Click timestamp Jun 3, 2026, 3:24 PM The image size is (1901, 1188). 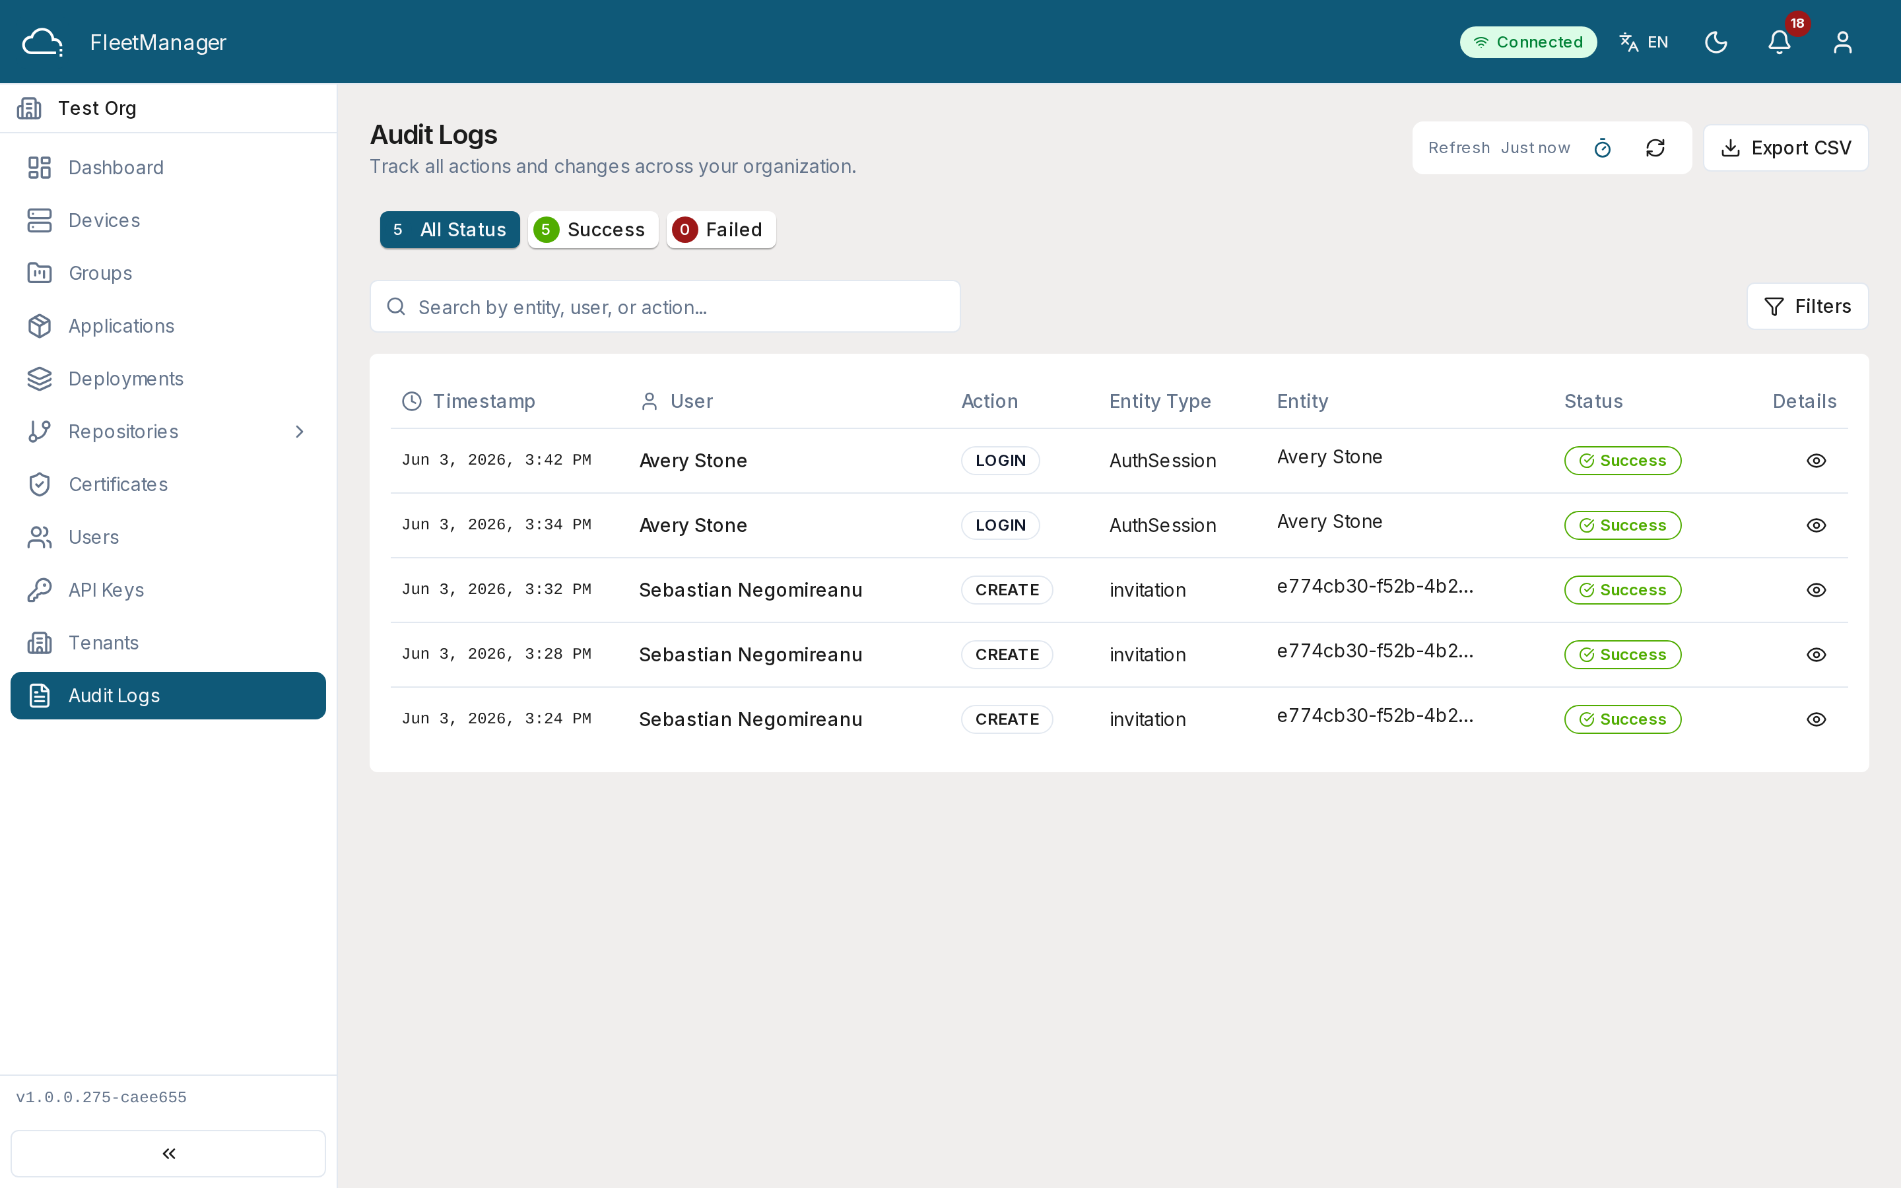496,719
